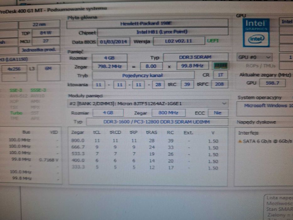
Task: Click the Intel H81 (Lynx Point) chipset field
Action: 163,32
